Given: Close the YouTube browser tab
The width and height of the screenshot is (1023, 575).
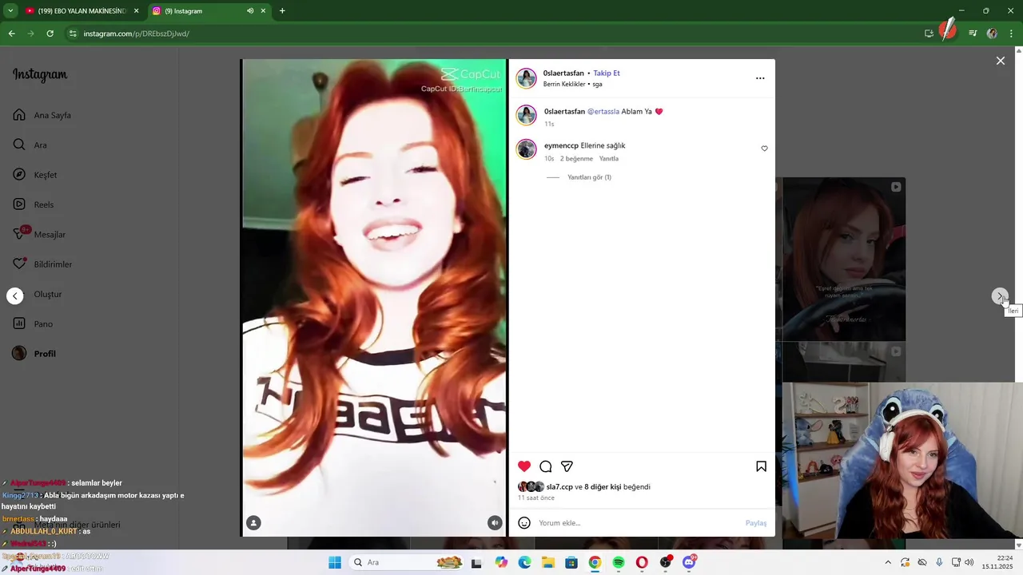Looking at the screenshot, I should coord(136,11).
